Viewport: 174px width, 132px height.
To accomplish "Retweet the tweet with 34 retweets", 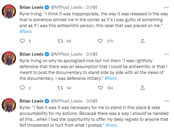I will [x=60, y=88].
